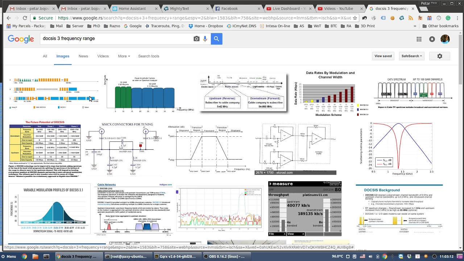Viewport: 464px width, 261px height.
Task: Open the Variable Modulation Profiles DOCSIS 3.1 thumbnail
Action: 49,209
